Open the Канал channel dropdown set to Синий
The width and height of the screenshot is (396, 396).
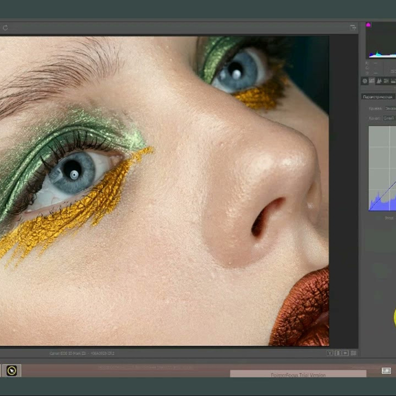pyautogui.click(x=389, y=118)
